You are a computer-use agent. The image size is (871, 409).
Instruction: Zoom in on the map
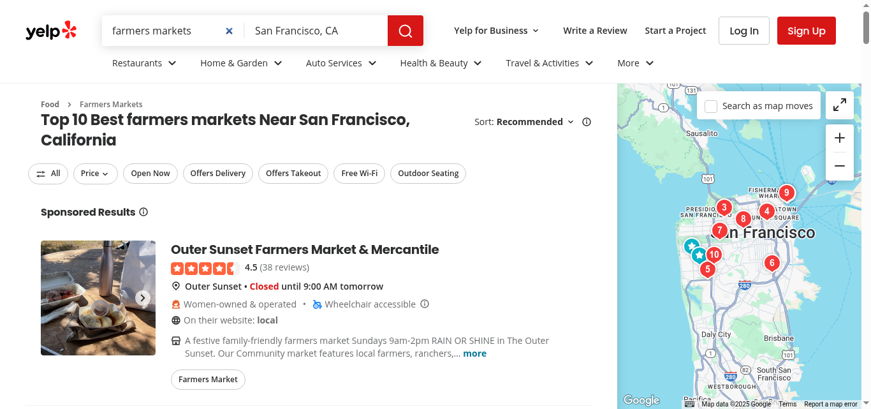click(x=840, y=138)
